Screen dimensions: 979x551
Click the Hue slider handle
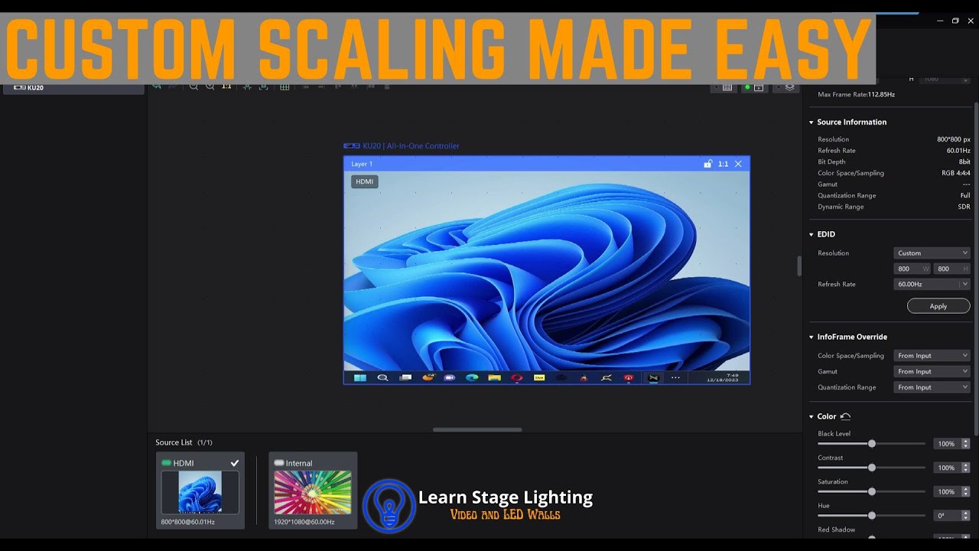[871, 516]
